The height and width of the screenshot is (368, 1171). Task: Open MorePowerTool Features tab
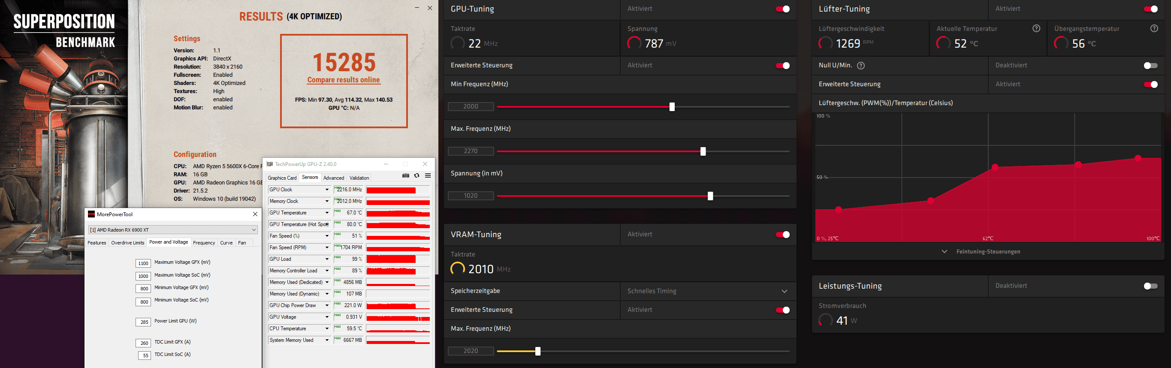97,243
